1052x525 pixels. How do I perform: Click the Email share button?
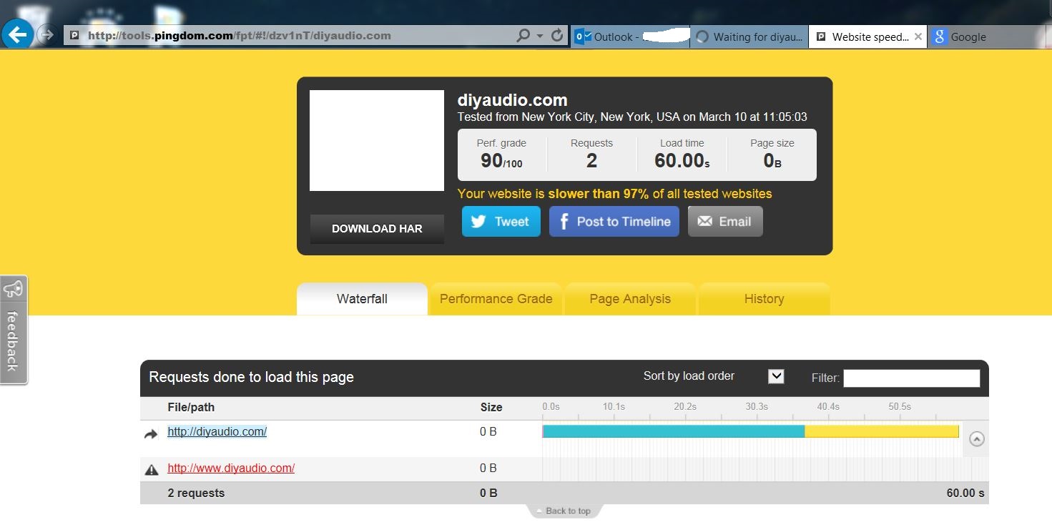coord(725,222)
